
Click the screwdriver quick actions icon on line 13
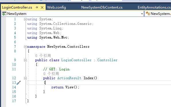[19, 83]
